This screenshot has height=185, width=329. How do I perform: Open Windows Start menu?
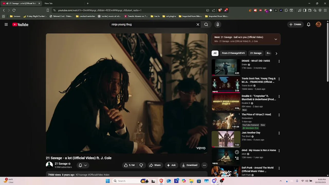(x=108, y=181)
